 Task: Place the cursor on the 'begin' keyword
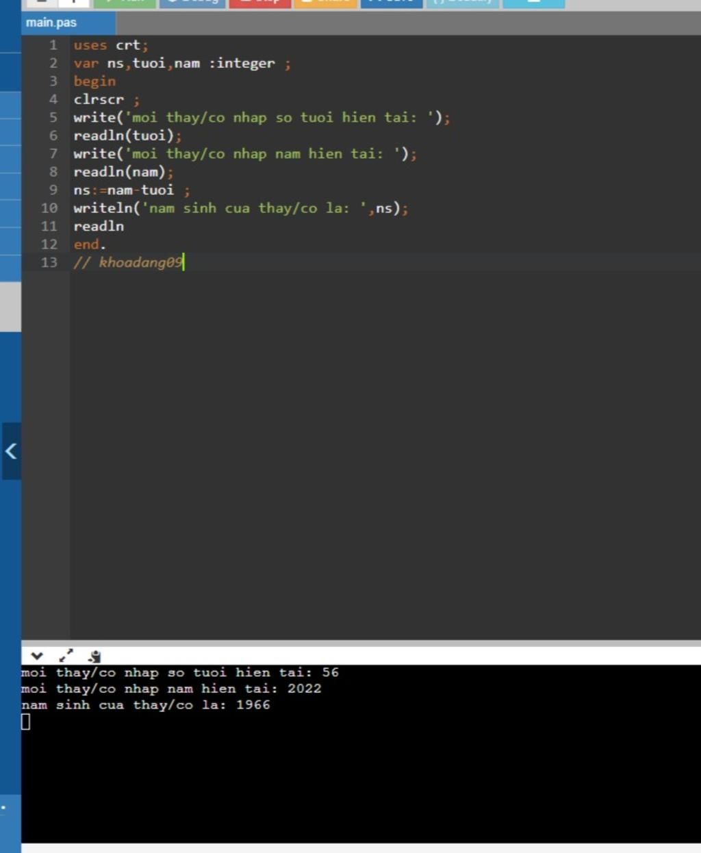(x=94, y=81)
